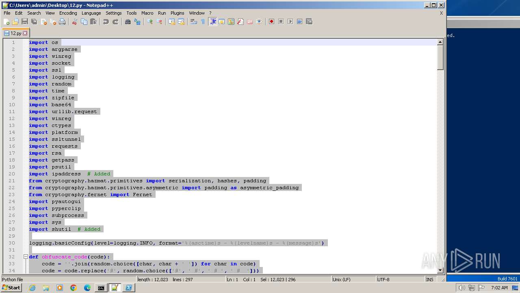This screenshot has height=293, width=520.
Task: Click the Save All toolbar icon
Action: tap(34, 22)
